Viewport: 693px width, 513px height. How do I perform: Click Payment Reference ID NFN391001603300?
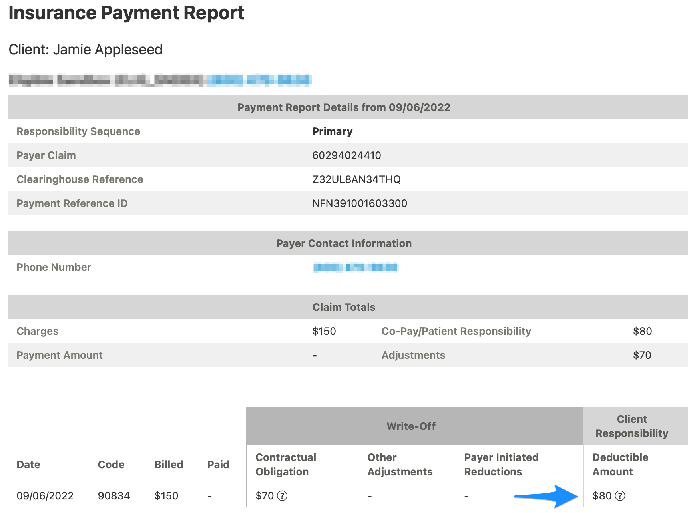[359, 203]
